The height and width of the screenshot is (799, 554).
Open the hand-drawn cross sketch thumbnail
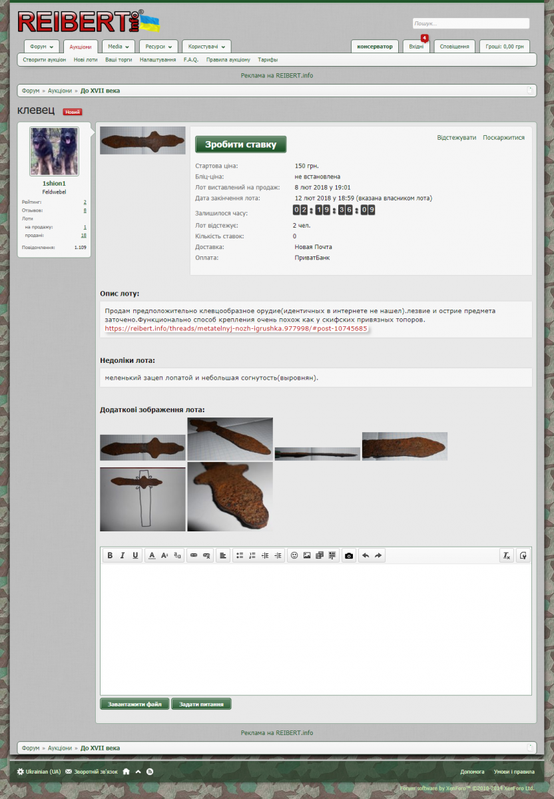click(142, 499)
